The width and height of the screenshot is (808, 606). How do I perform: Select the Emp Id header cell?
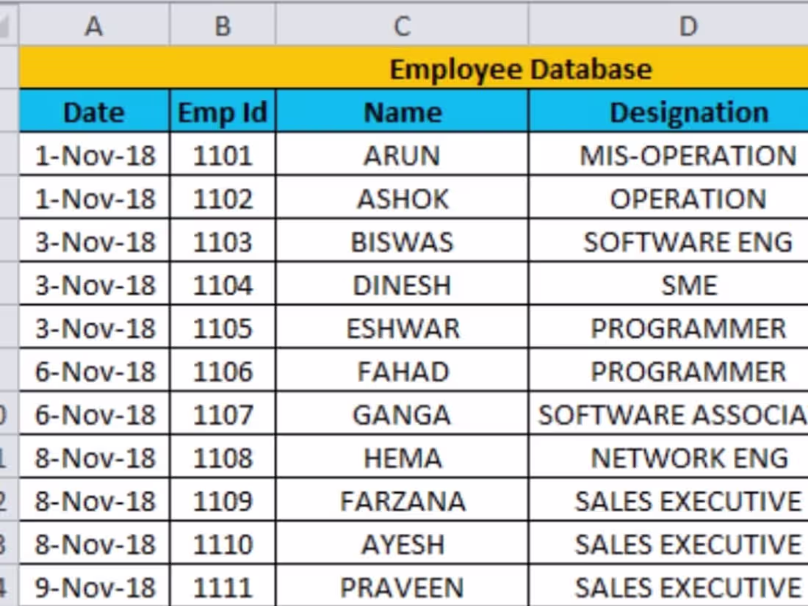pos(221,112)
